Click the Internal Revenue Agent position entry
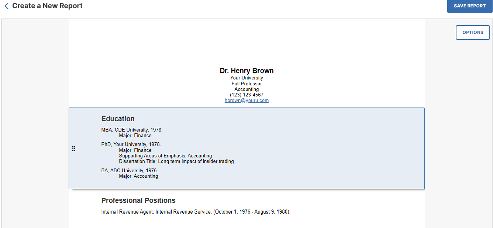The height and width of the screenshot is (228, 493). (x=196, y=212)
